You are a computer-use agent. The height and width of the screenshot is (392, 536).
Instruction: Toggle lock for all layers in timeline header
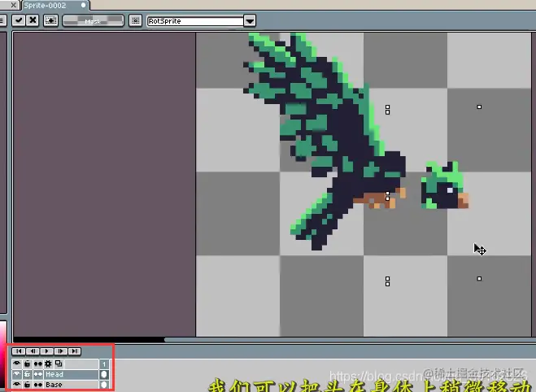click(27, 364)
